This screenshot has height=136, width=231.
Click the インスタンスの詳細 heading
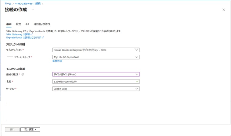(16, 69)
